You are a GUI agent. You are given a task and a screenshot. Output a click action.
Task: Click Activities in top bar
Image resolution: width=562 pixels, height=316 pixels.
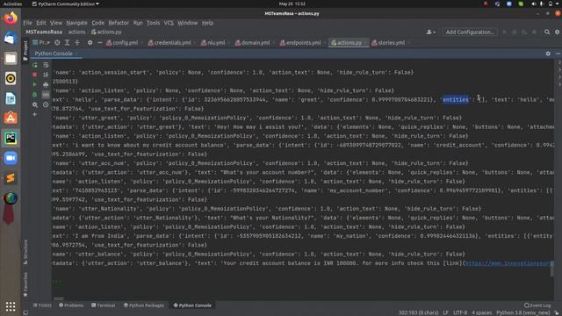click(12, 4)
